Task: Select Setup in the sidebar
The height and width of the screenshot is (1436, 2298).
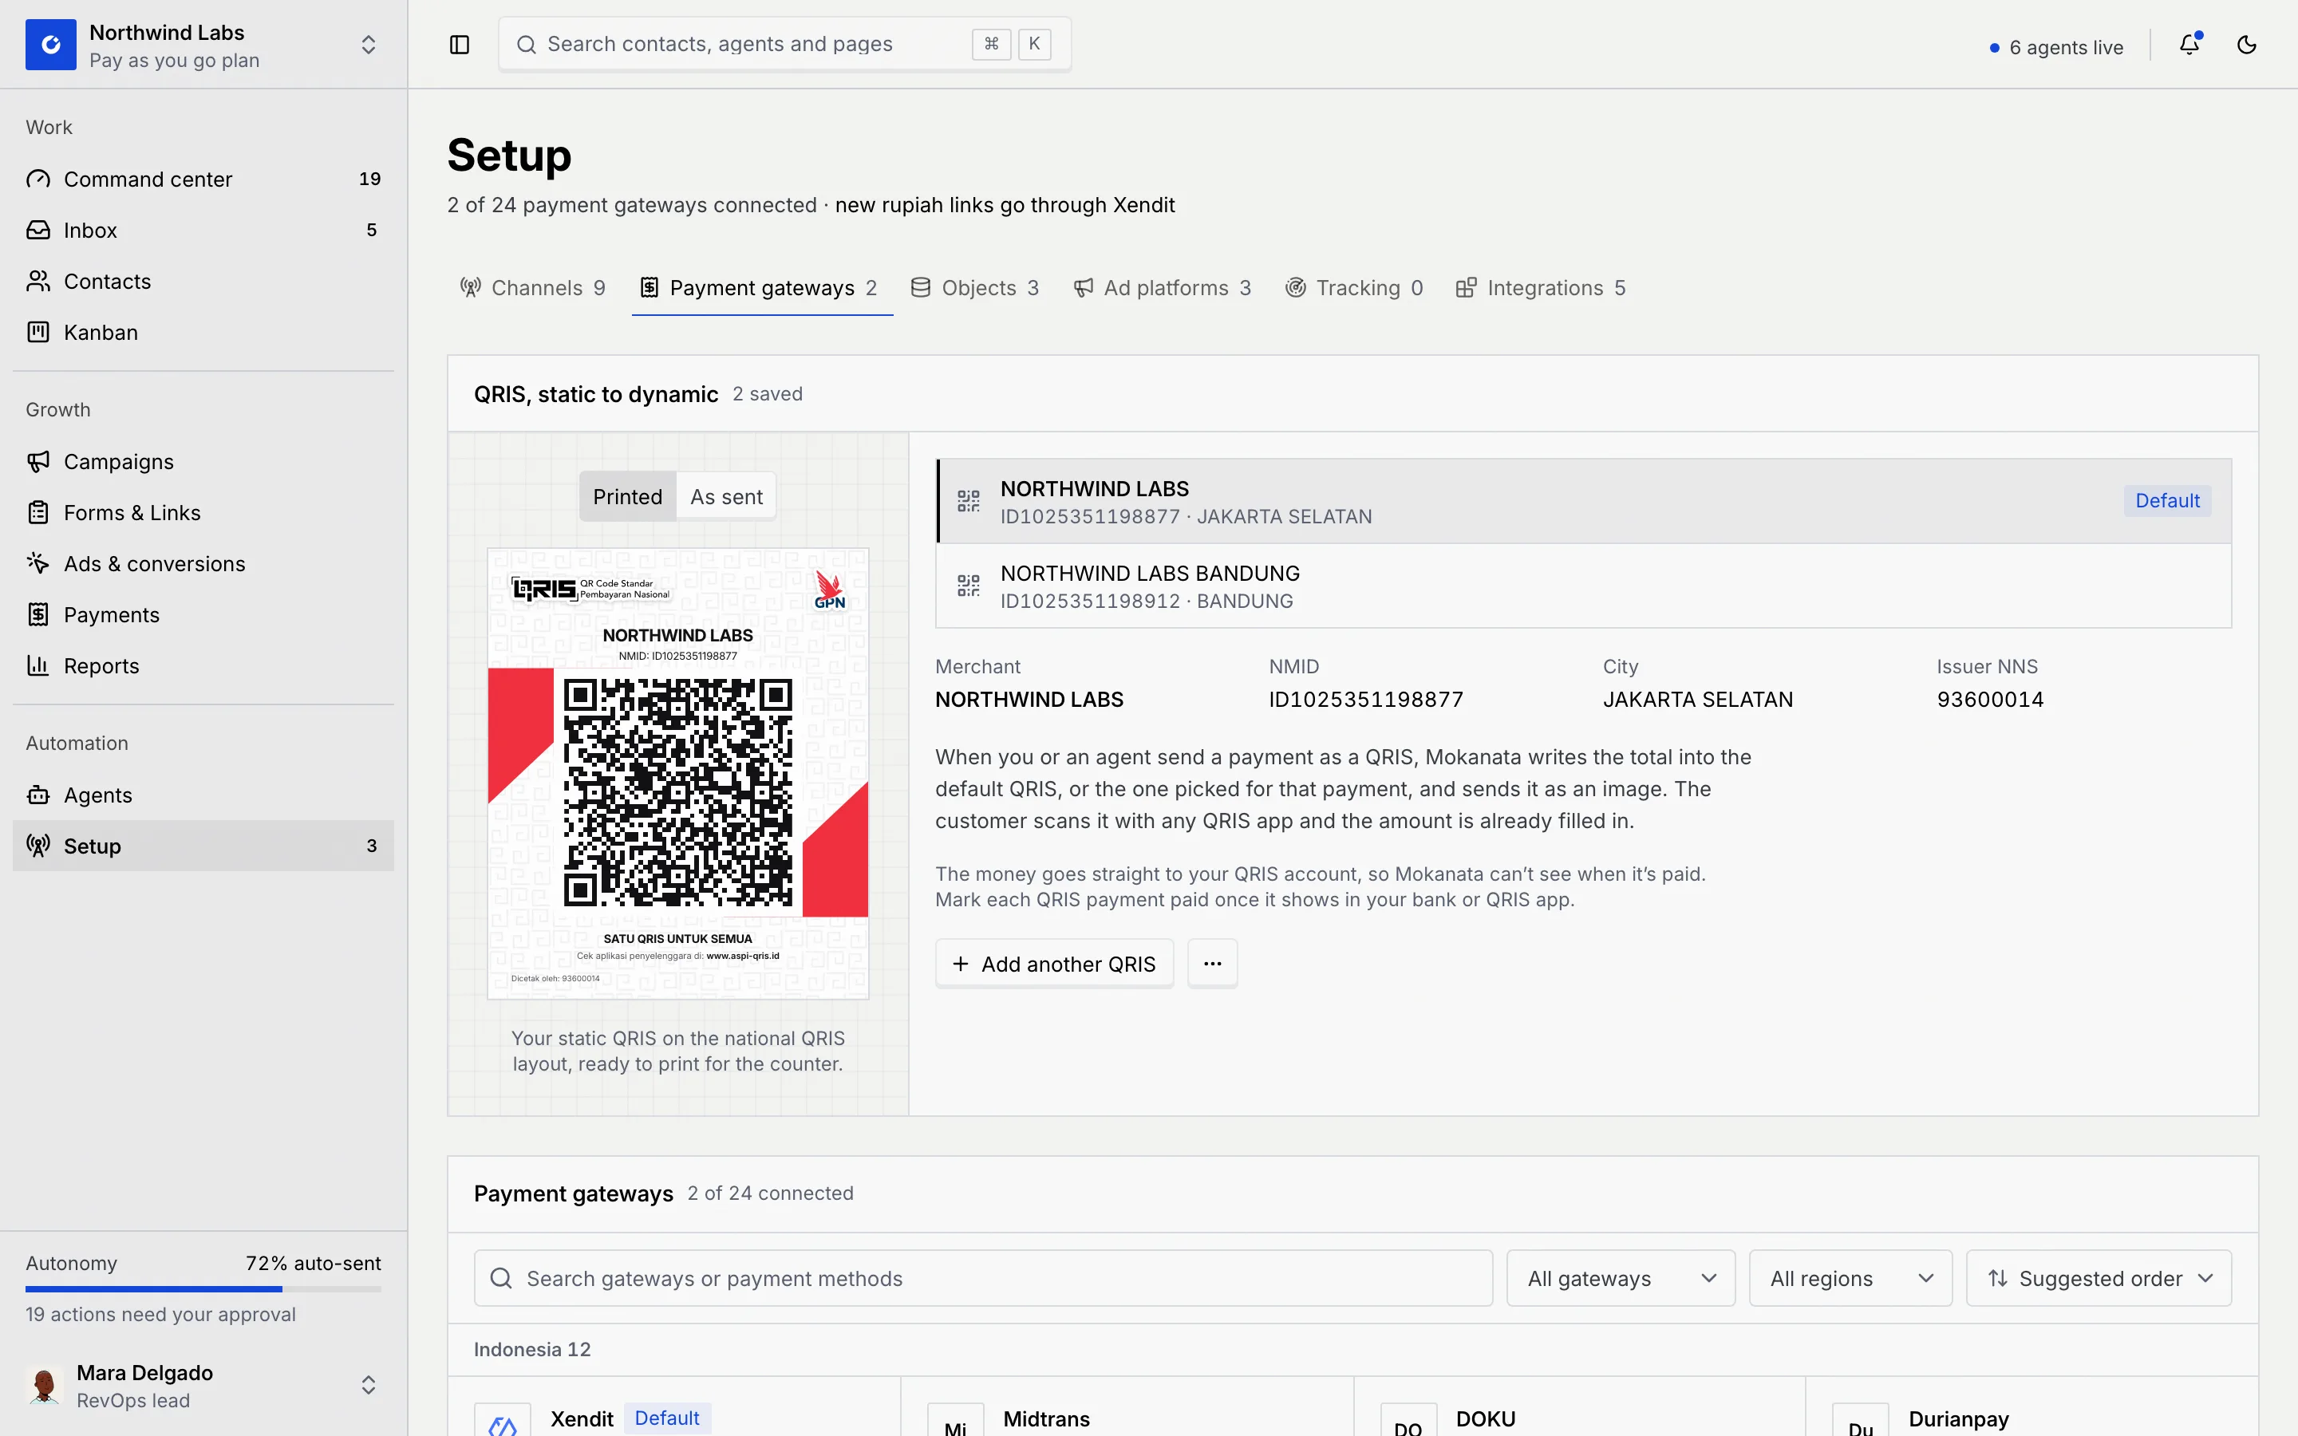Action: [x=203, y=846]
